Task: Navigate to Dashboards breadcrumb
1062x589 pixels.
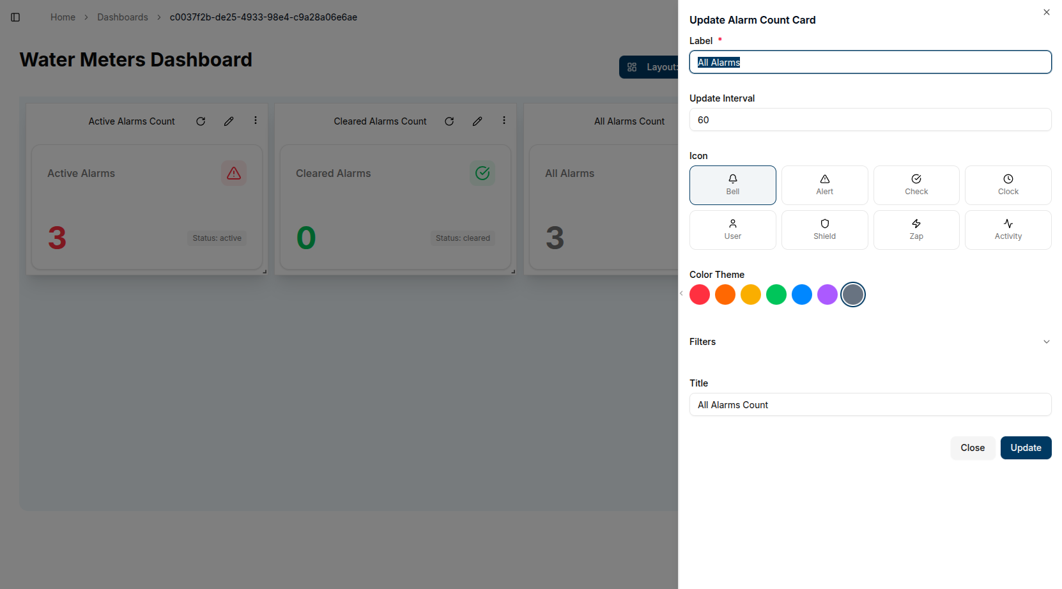Action: click(122, 17)
